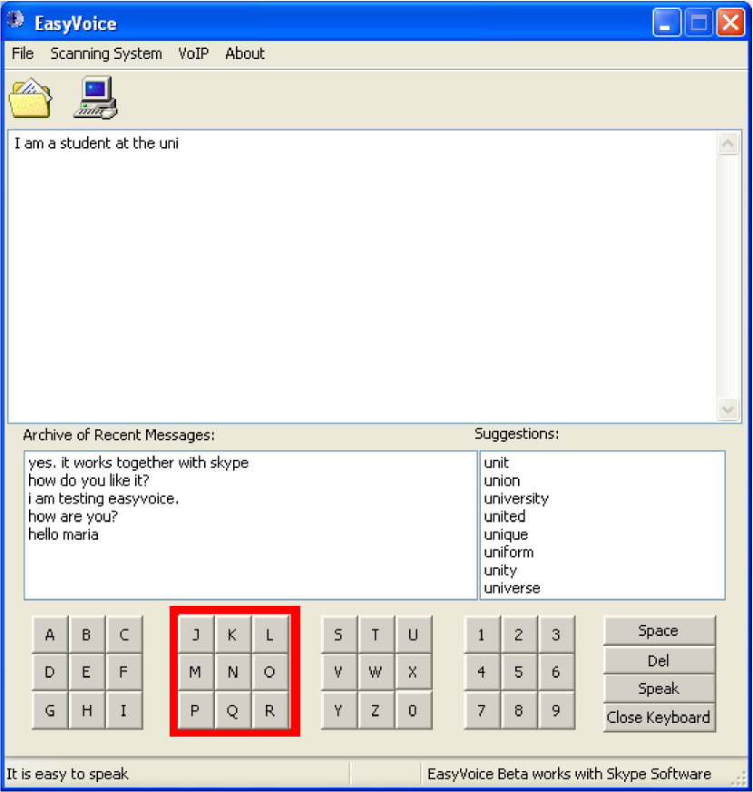
Task: Tap the letter T key
Action: click(376, 634)
